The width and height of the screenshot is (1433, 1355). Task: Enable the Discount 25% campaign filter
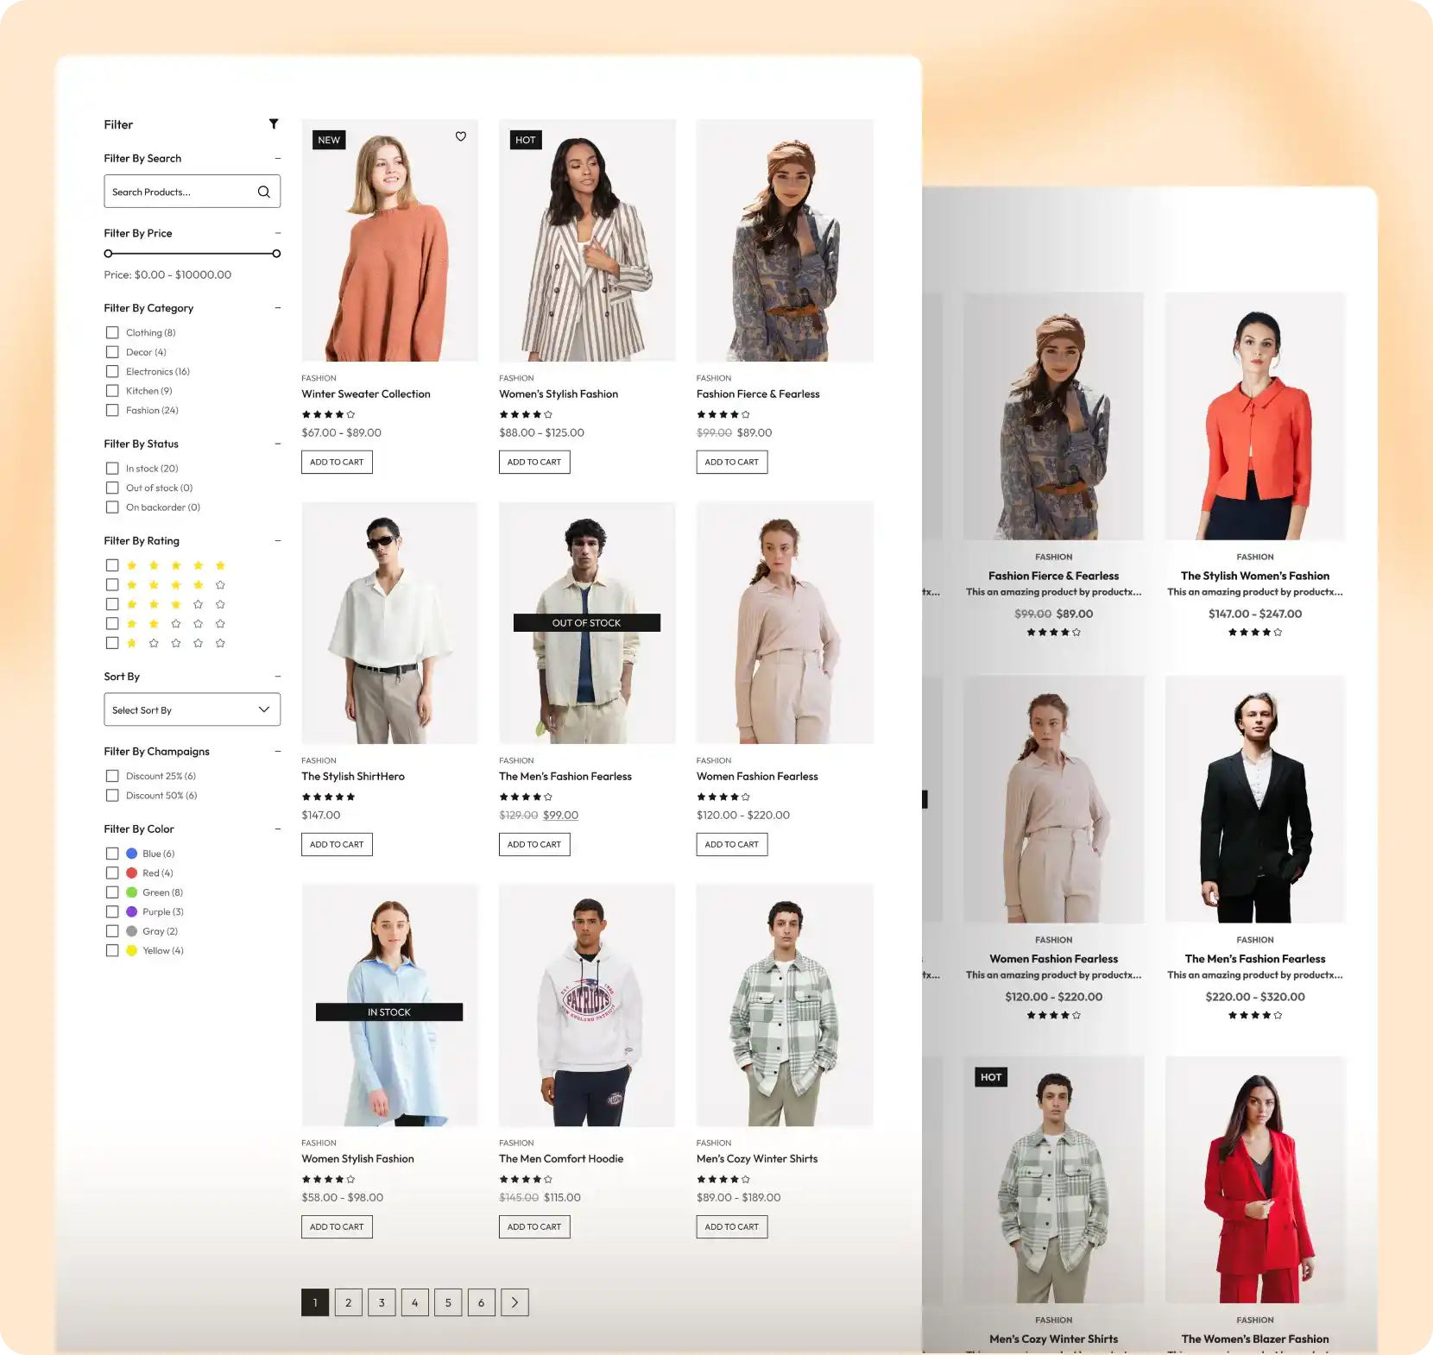112,775
